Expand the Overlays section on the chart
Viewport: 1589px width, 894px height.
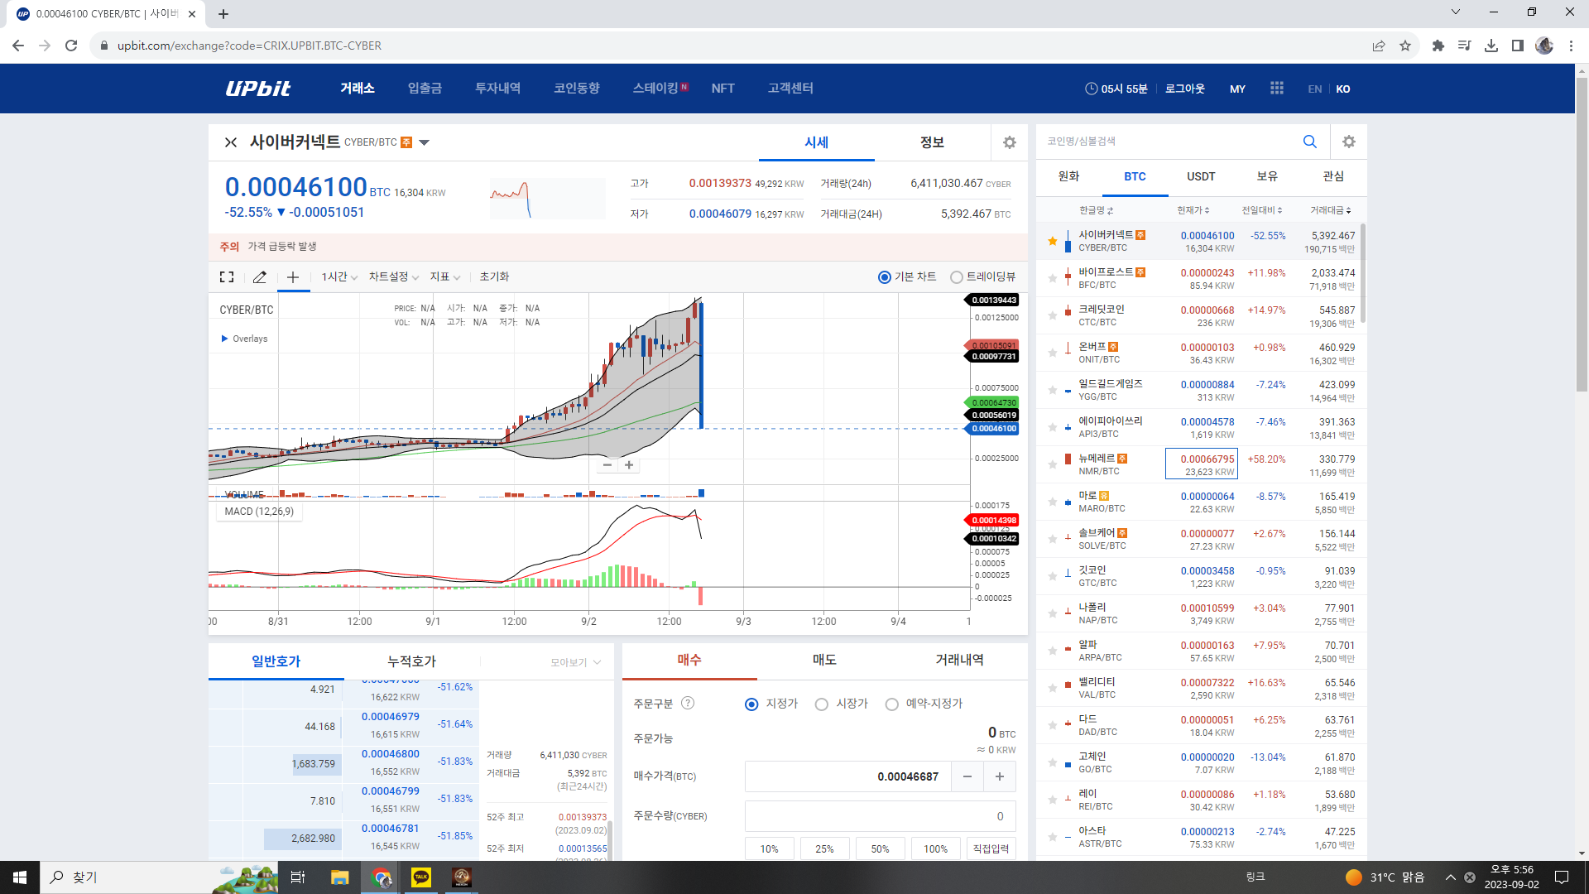tap(243, 338)
